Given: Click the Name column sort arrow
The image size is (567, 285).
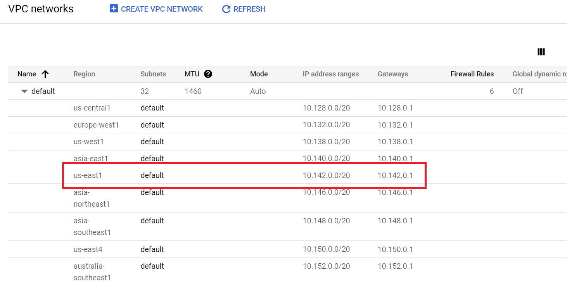Looking at the screenshot, I should [x=45, y=74].
